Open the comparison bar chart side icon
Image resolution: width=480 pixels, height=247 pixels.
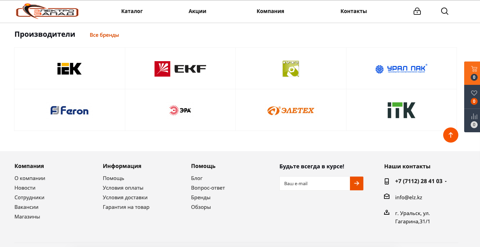[x=474, y=116]
